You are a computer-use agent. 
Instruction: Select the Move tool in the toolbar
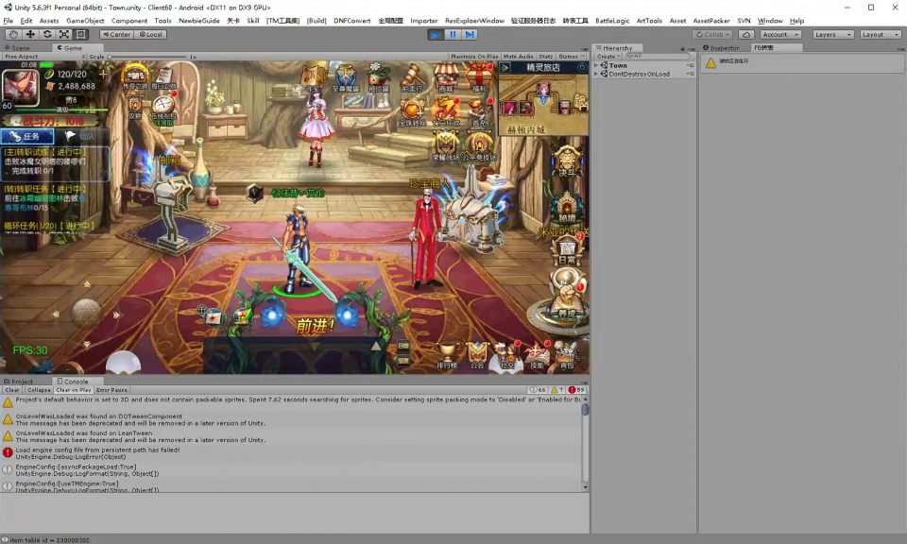[30, 34]
